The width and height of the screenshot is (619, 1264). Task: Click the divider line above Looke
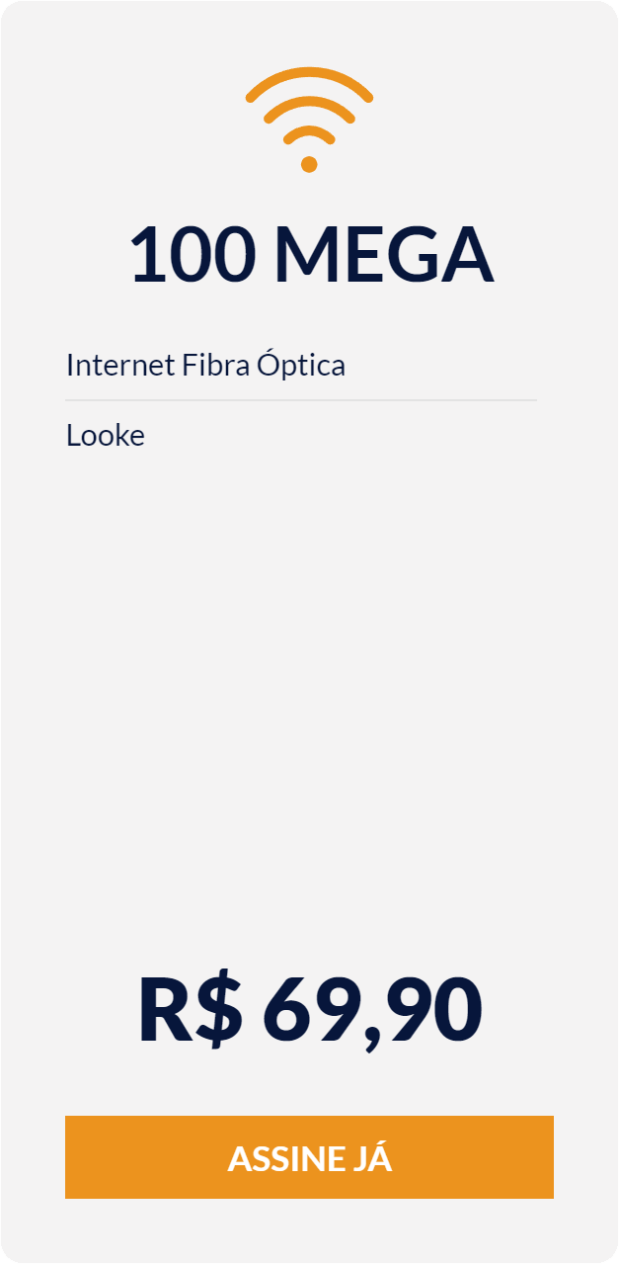coord(301,400)
